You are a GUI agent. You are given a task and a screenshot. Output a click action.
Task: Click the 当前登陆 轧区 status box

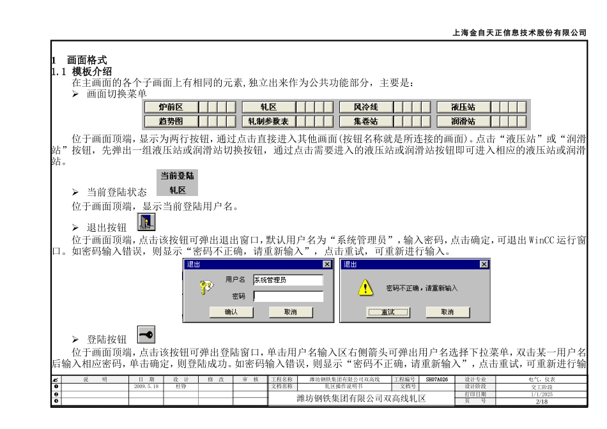(x=177, y=183)
